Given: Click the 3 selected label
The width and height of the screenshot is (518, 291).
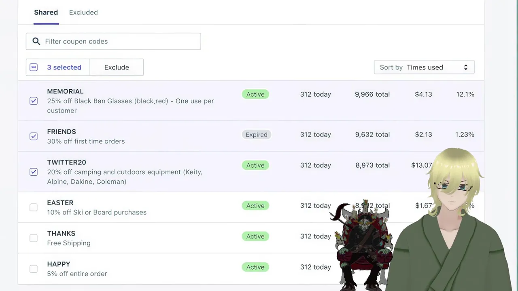Looking at the screenshot, I should click(x=64, y=67).
